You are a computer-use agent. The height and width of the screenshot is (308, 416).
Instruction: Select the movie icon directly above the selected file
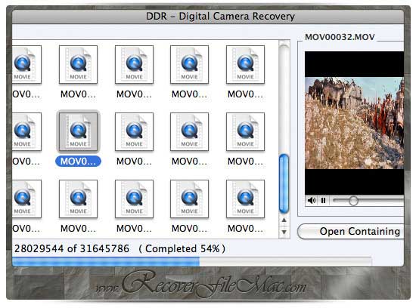tap(78, 64)
